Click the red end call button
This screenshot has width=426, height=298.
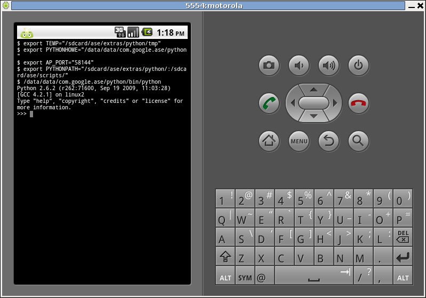[x=359, y=103]
